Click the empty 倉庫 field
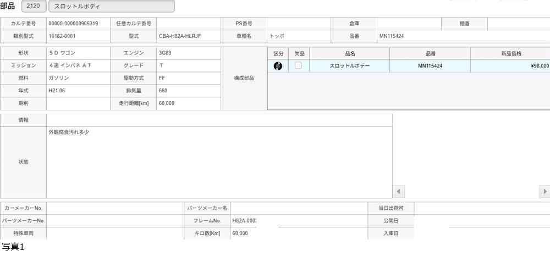 pos(409,24)
